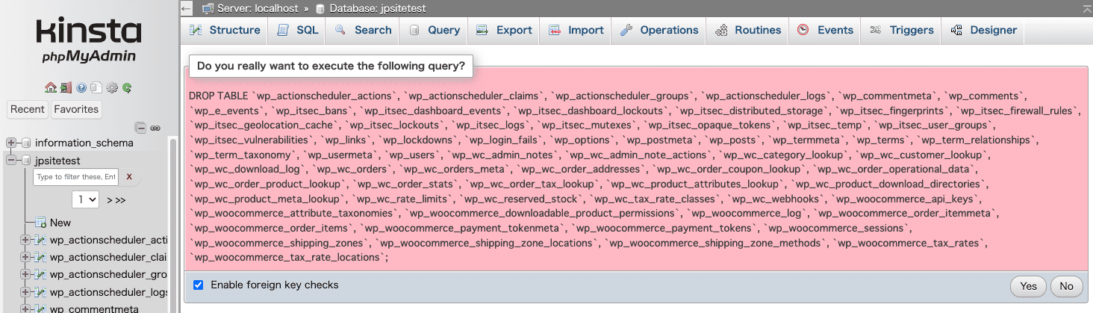This screenshot has height=313, width=1093.
Task: Open the Recent tables list
Action: point(28,109)
